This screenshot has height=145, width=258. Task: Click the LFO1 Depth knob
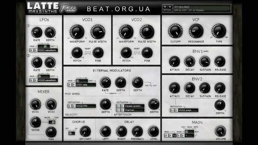[x=50, y=32]
